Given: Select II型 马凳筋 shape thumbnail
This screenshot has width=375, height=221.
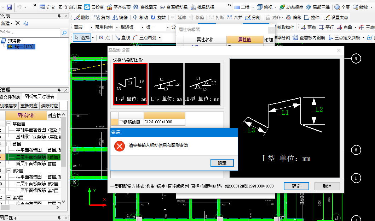Looking at the screenshot, I should pyautogui.click(x=166, y=84).
